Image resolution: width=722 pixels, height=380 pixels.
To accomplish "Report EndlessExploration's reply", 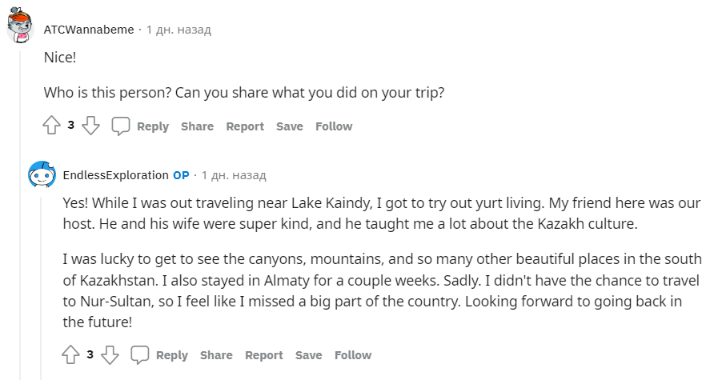I will click(x=264, y=355).
